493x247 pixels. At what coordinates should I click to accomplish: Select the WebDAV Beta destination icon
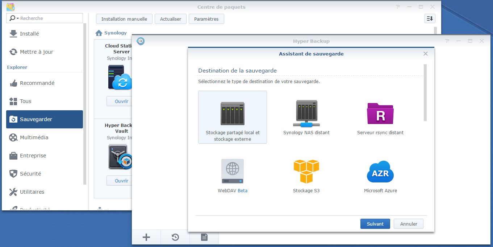pos(232,171)
